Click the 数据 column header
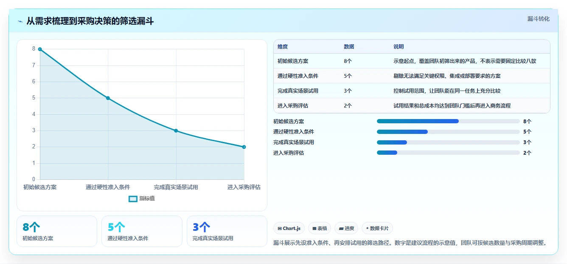Image resolution: width=567 pixels, height=264 pixels. [x=349, y=47]
